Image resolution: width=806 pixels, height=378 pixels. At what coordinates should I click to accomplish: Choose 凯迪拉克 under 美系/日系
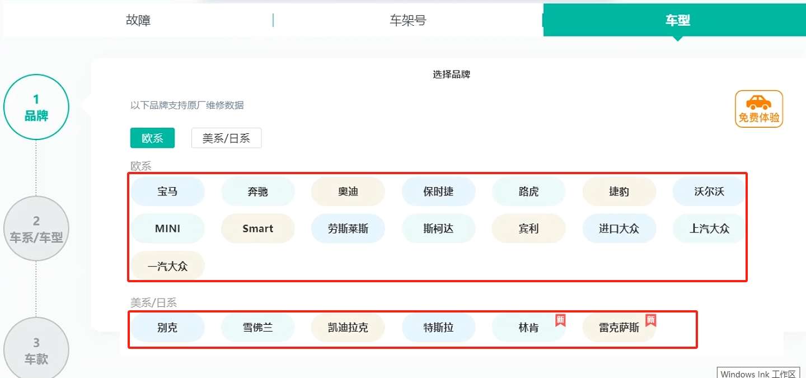click(348, 327)
